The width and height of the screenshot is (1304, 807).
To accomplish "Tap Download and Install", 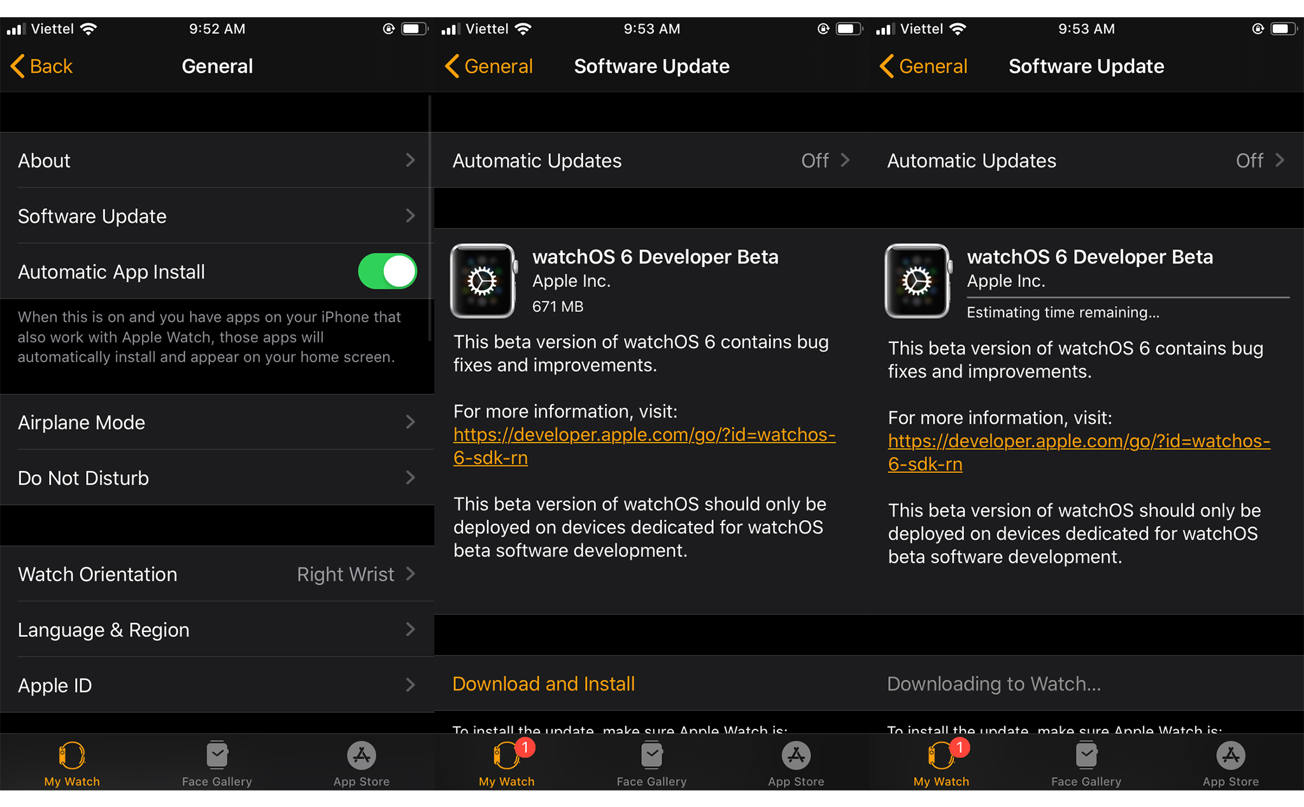I will pos(544,684).
